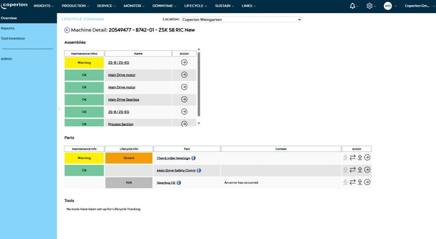Click swap arrows for Main Drive Safety Clutch
The width and height of the screenshot is (436, 239).
(353, 170)
